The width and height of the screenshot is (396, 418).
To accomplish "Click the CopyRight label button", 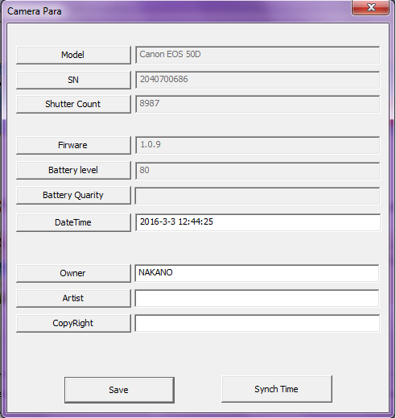I will [x=73, y=323].
